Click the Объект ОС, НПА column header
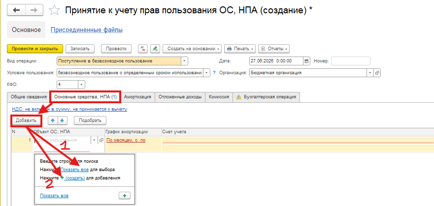The width and height of the screenshot is (434, 206). [68, 132]
